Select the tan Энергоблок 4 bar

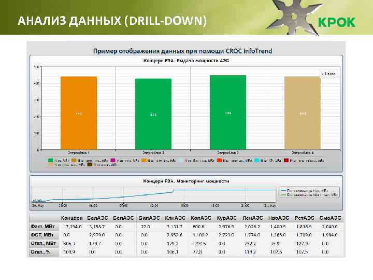click(303, 113)
